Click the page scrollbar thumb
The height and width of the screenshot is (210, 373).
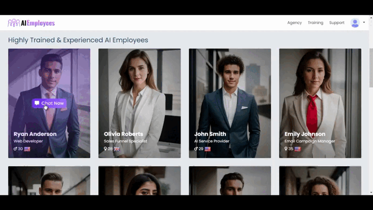pos(371,68)
